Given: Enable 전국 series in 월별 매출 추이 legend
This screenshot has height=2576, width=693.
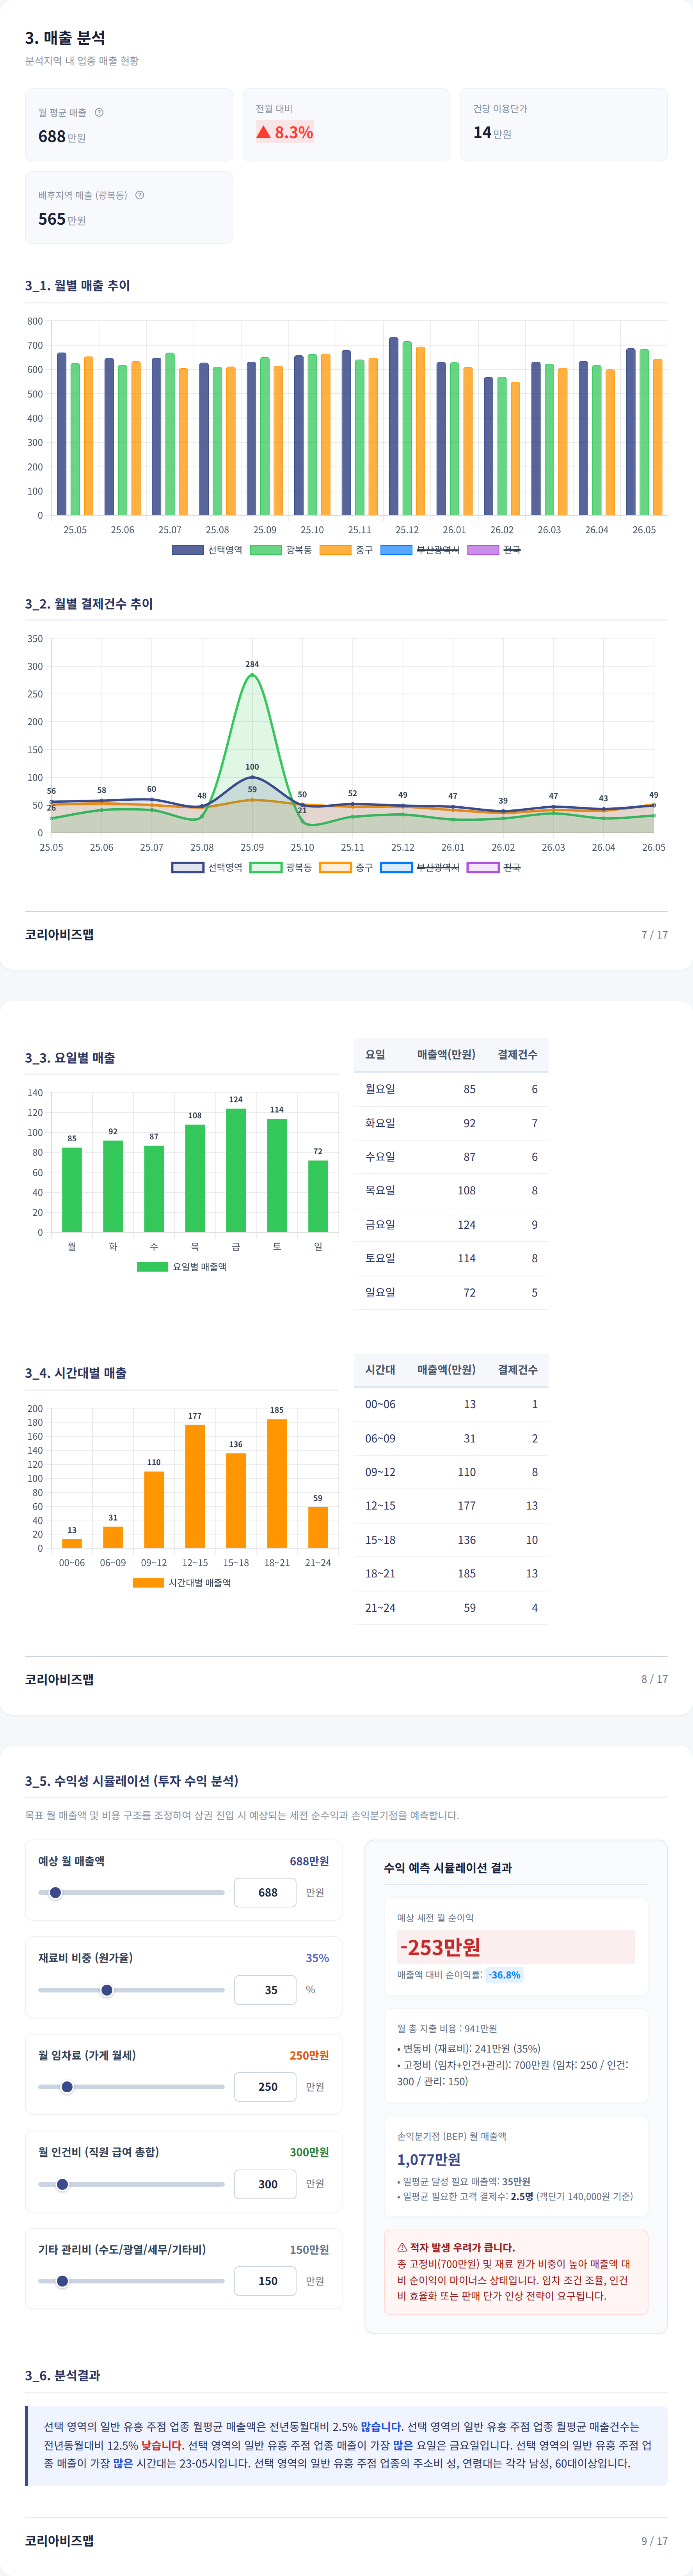Looking at the screenshot, I should [x=494, y=550].
